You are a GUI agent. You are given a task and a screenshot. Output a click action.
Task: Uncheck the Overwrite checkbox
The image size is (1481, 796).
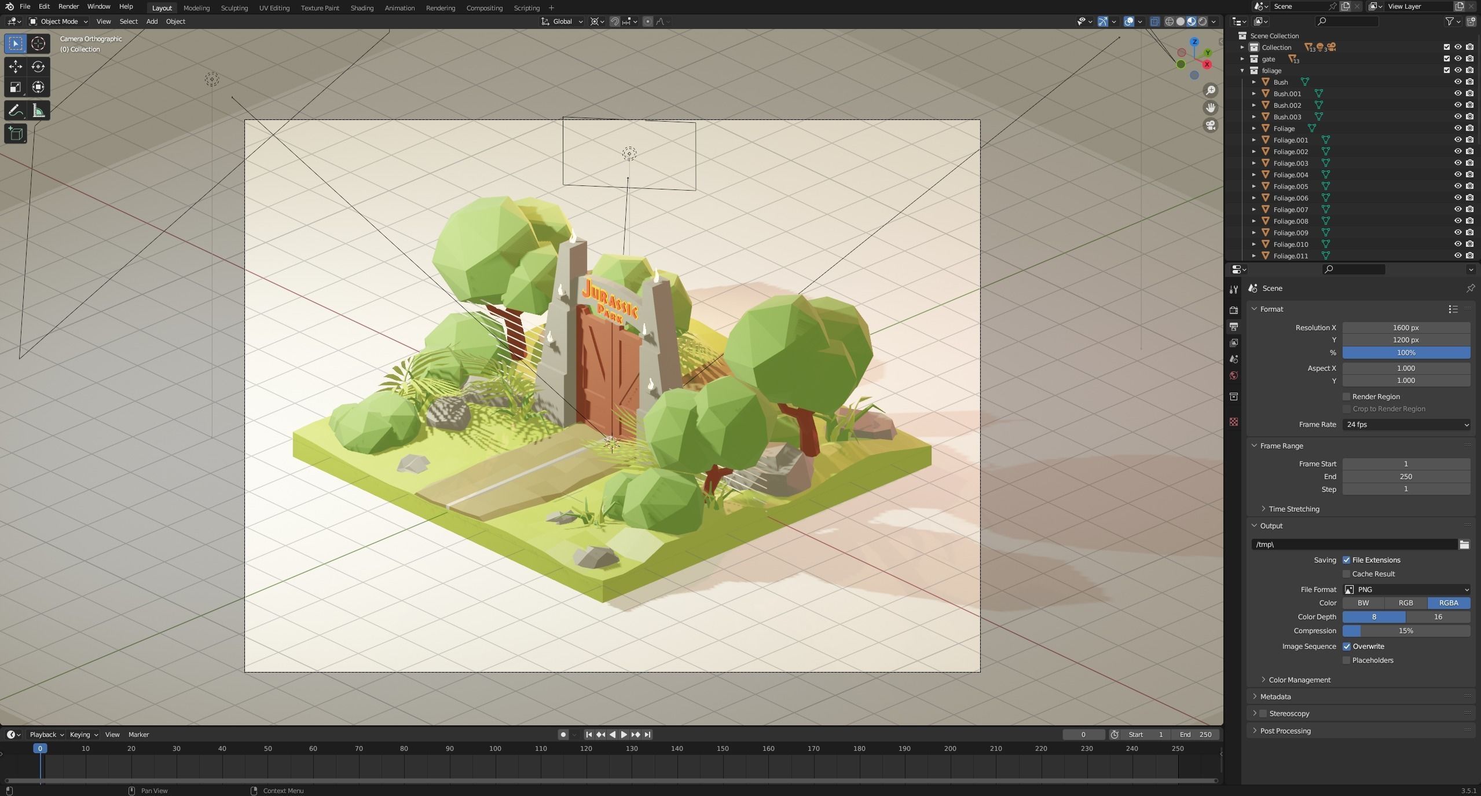1346,647
